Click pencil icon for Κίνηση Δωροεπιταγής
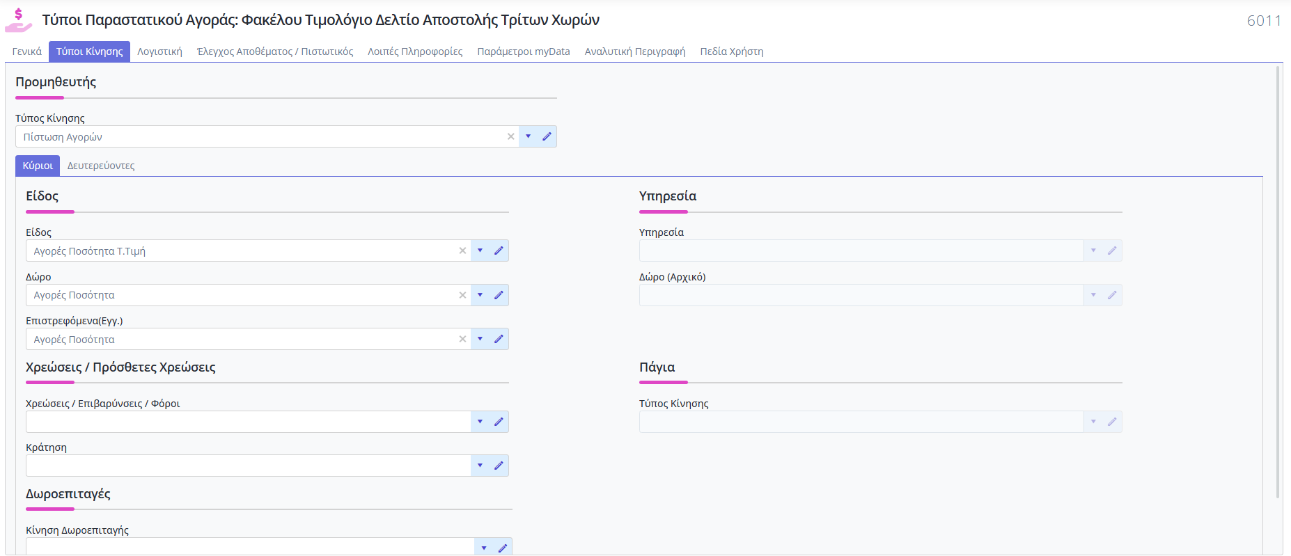 click(502, 548)
